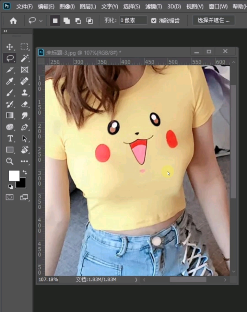Image resolution: width=247 pixels, height=312 pixels.
Task: Select the Frame tool
Action: coord(24,70)
